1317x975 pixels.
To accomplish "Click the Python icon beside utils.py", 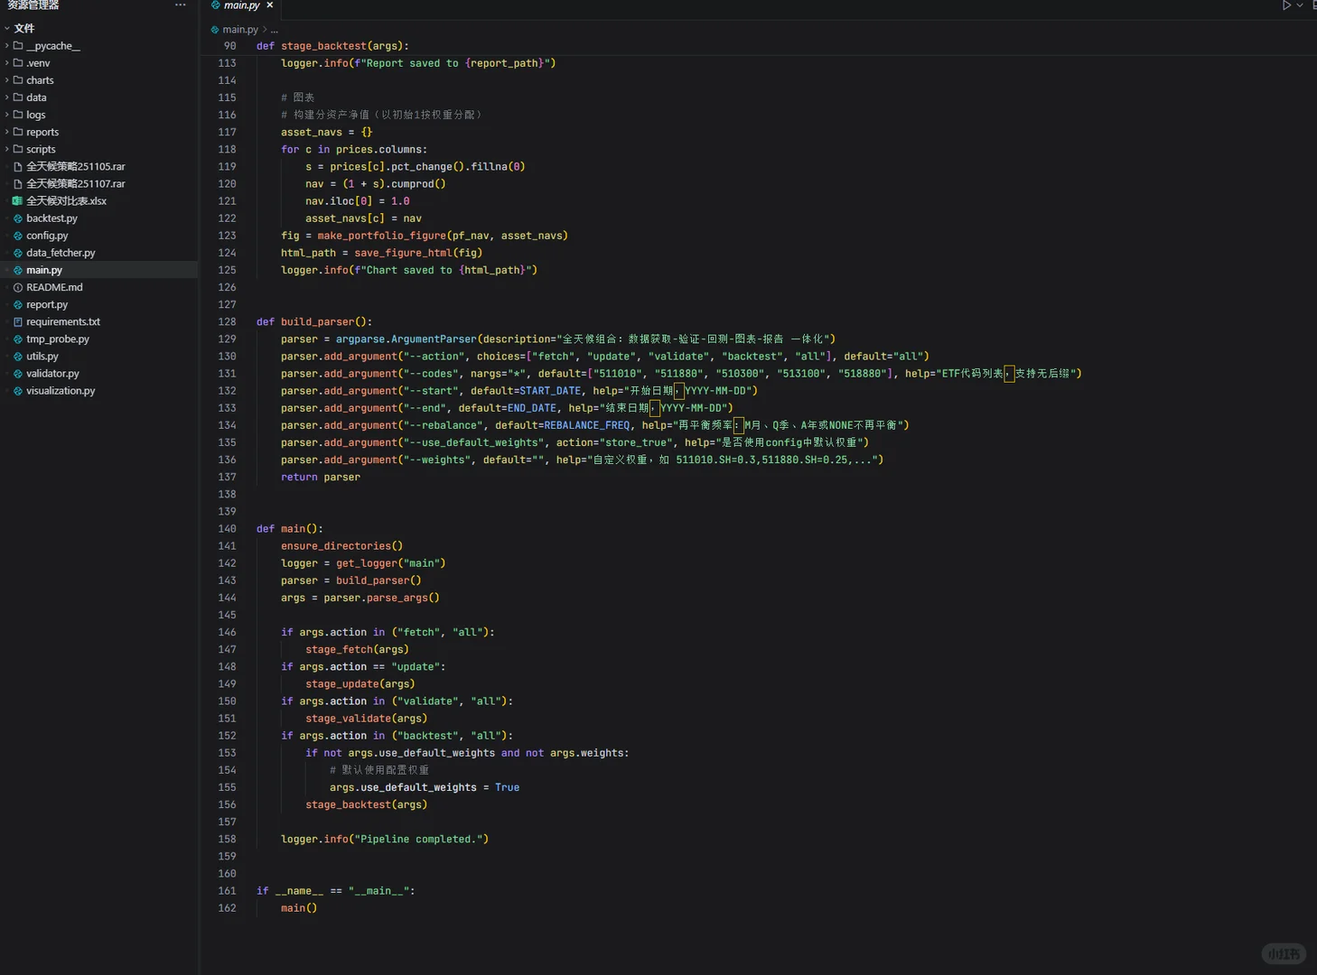I will pos(18,356).
